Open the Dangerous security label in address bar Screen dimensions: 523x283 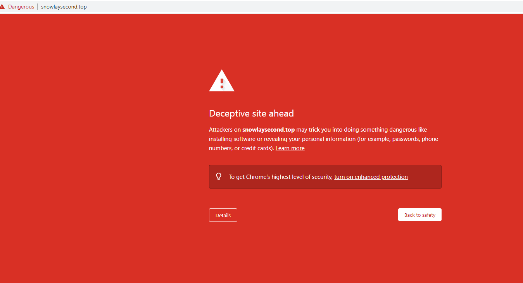tap(21, 7)
